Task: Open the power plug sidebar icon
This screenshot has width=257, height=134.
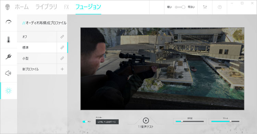Action: (x=9, y=56)
